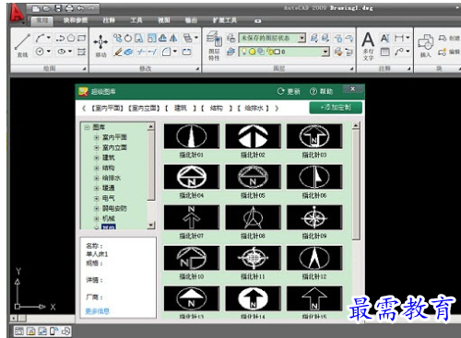Open the unsaved layer state (未保存的图层状态) dropdown

point(301,38)
